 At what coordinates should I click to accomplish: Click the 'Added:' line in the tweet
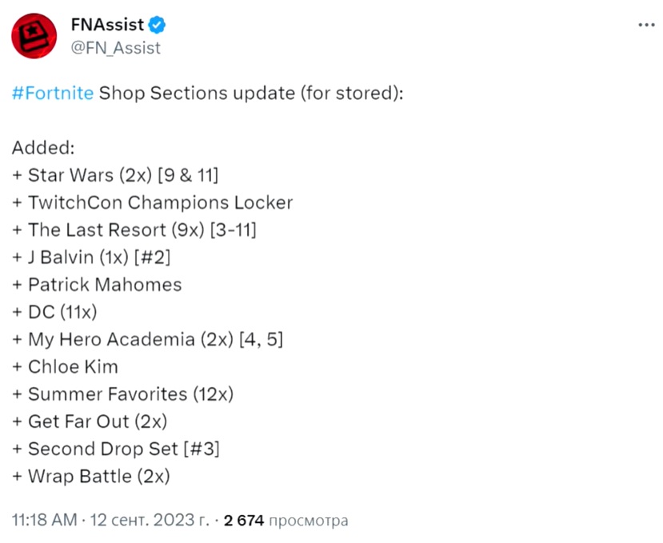point(43,148)
